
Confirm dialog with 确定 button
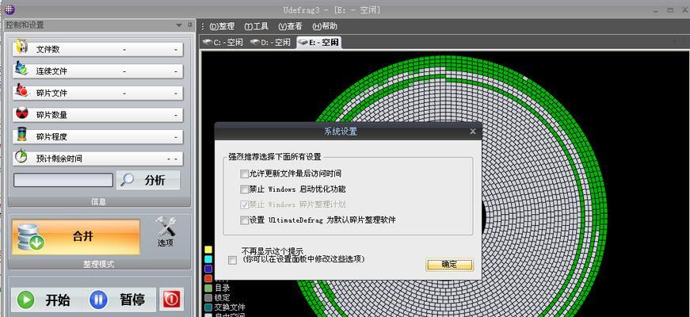pyautogui.click(x=449, y=265)
